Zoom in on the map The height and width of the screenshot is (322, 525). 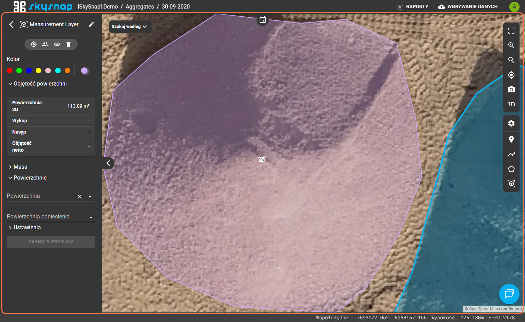tap(511, 45)
